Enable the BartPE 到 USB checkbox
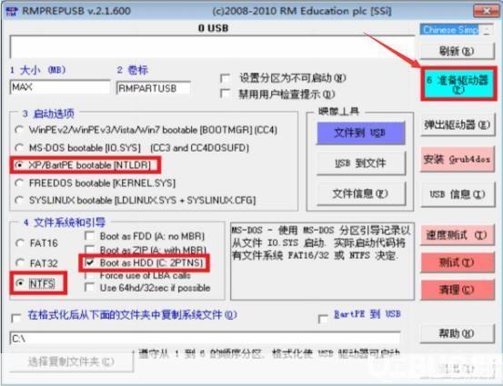The image size is (503, 386). click(323, 319)
